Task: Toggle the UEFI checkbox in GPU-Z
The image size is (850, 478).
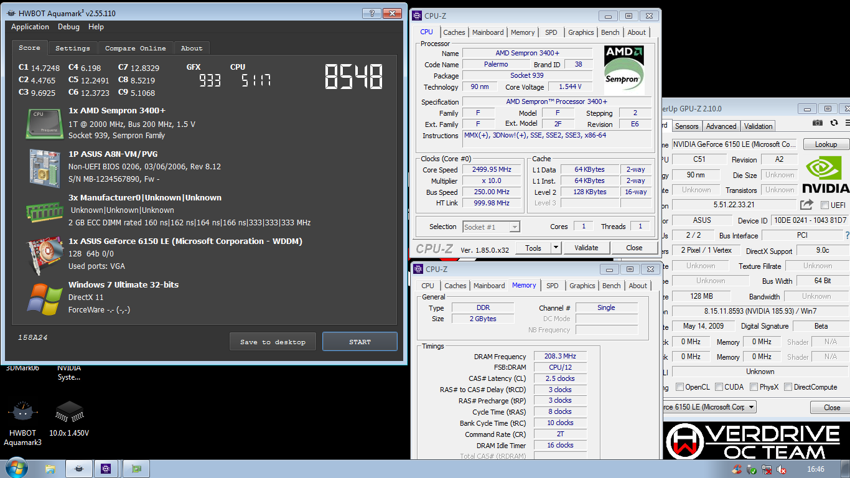Action: 824,205
